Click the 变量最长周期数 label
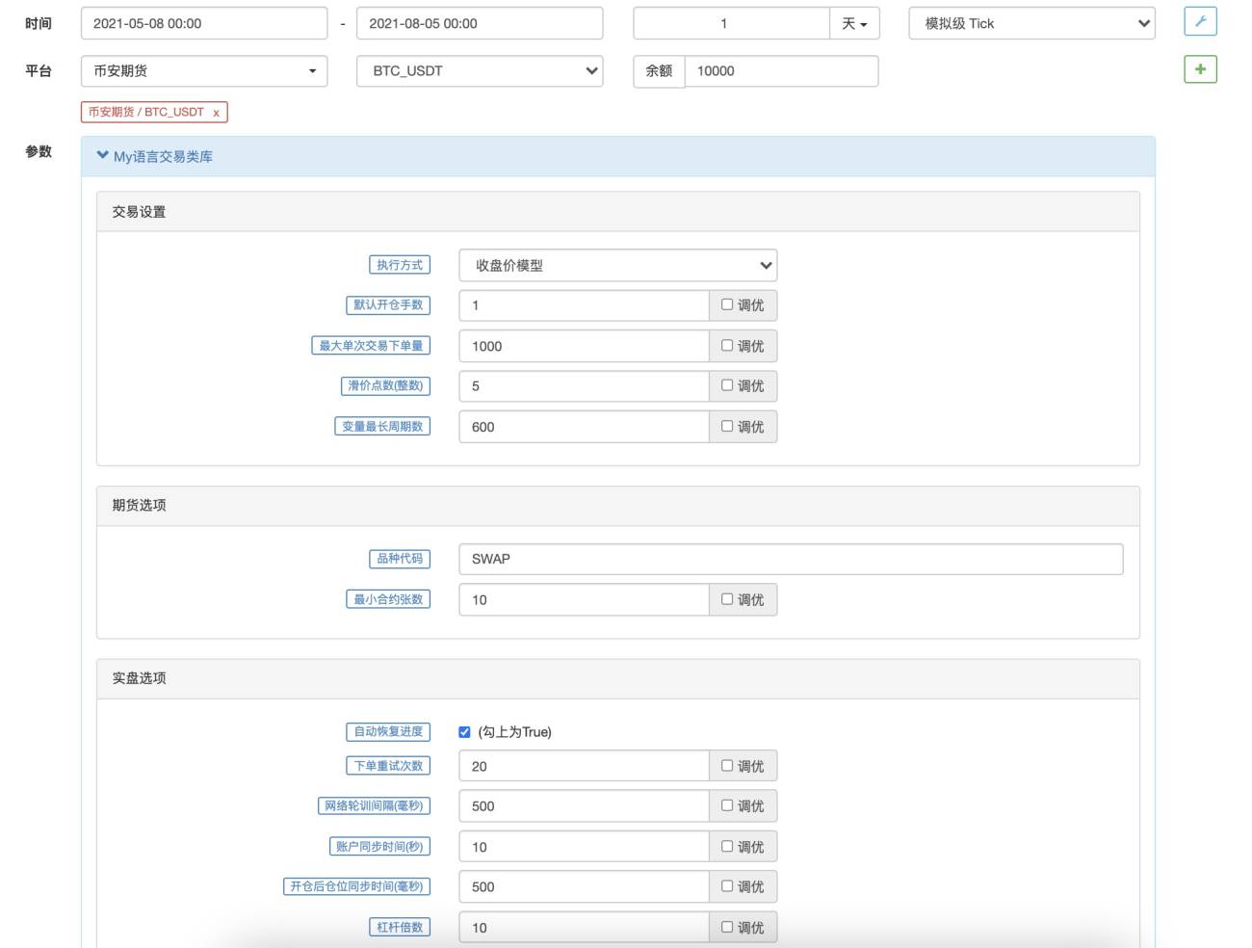Screen dimensions: 1252x948 pos(382,426)
